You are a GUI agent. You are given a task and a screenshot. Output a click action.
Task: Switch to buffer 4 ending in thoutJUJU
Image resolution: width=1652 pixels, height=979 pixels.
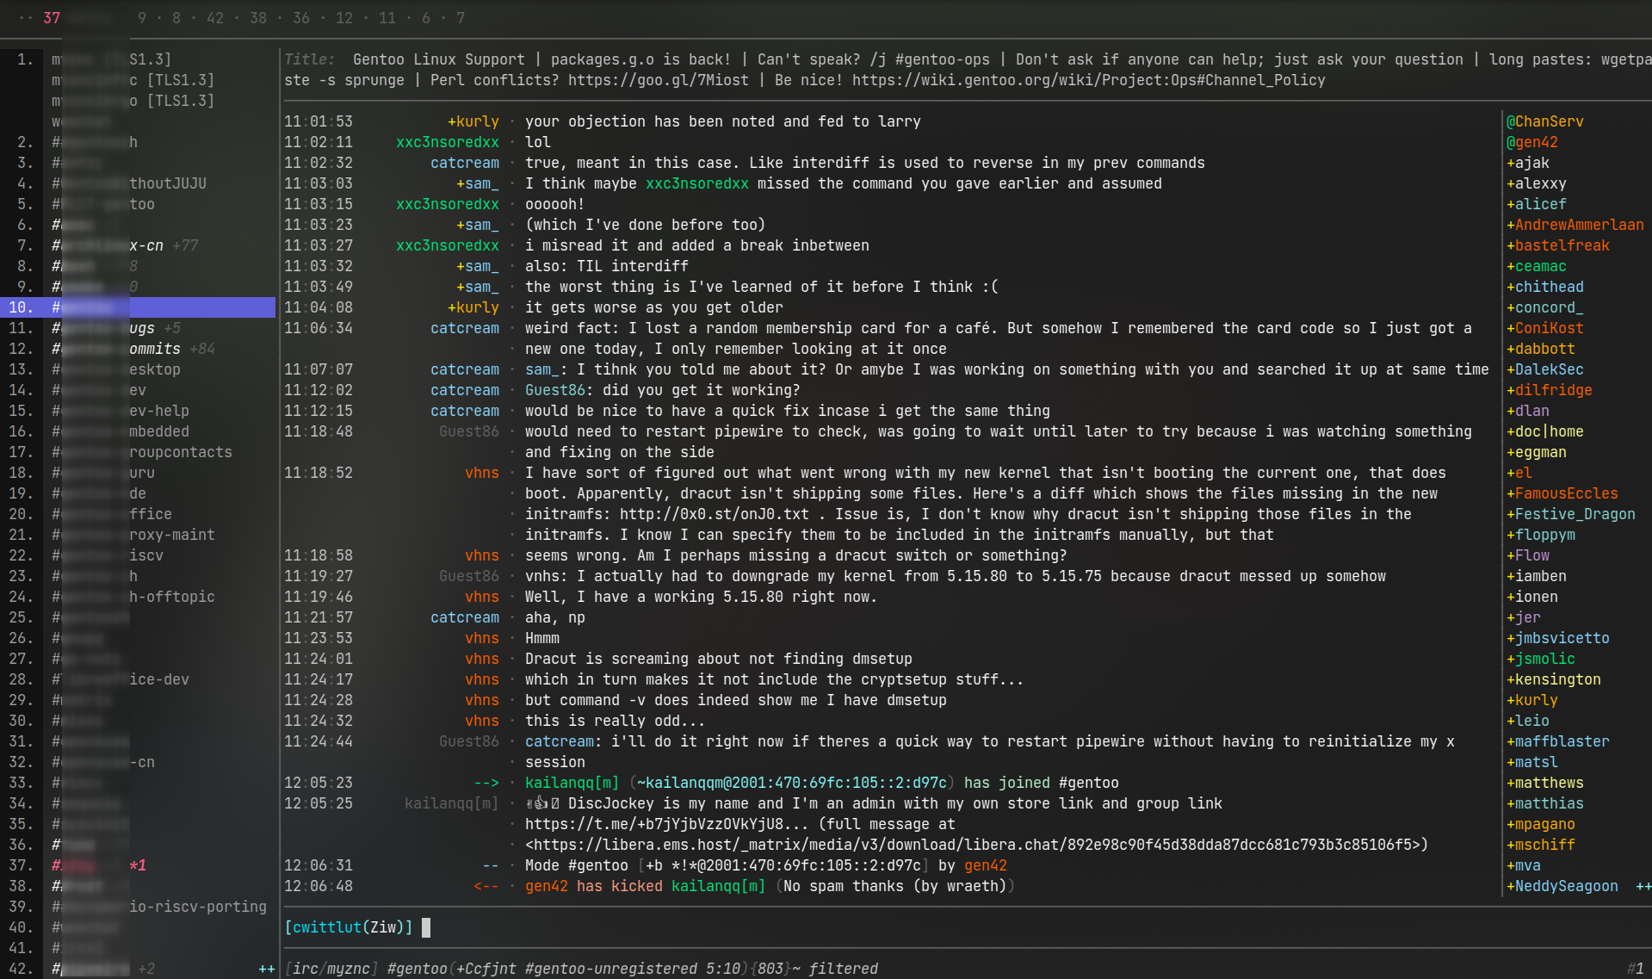[138, 183]
